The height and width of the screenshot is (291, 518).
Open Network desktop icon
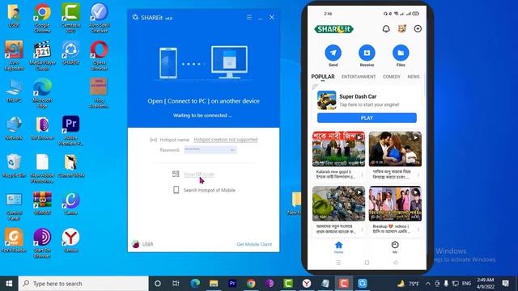[14, 128]
